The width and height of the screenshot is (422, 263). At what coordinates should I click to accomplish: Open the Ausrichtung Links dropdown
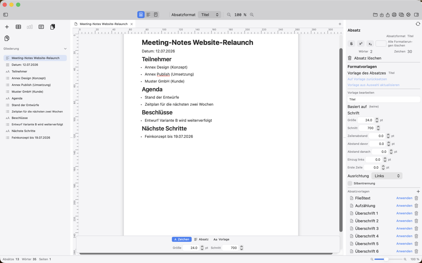(387, 176)
